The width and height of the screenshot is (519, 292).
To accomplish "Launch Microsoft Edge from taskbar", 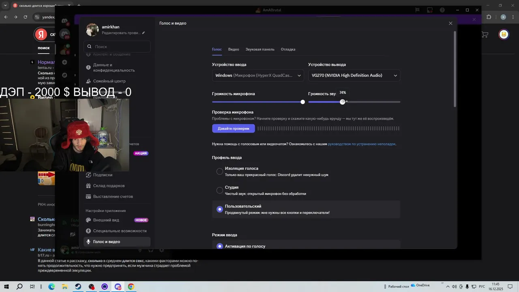I will click(x=51, y=287).
